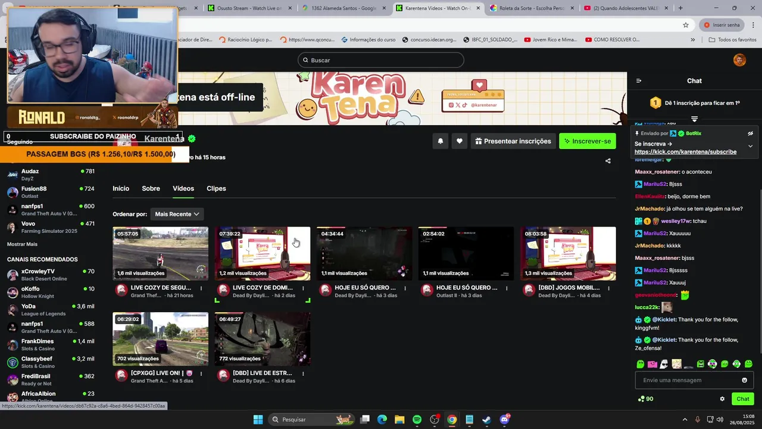The width and height of the screenshot is (762, 429).
Task: Open the Mais Recente sort dropdown
Action: coord(177,214)
